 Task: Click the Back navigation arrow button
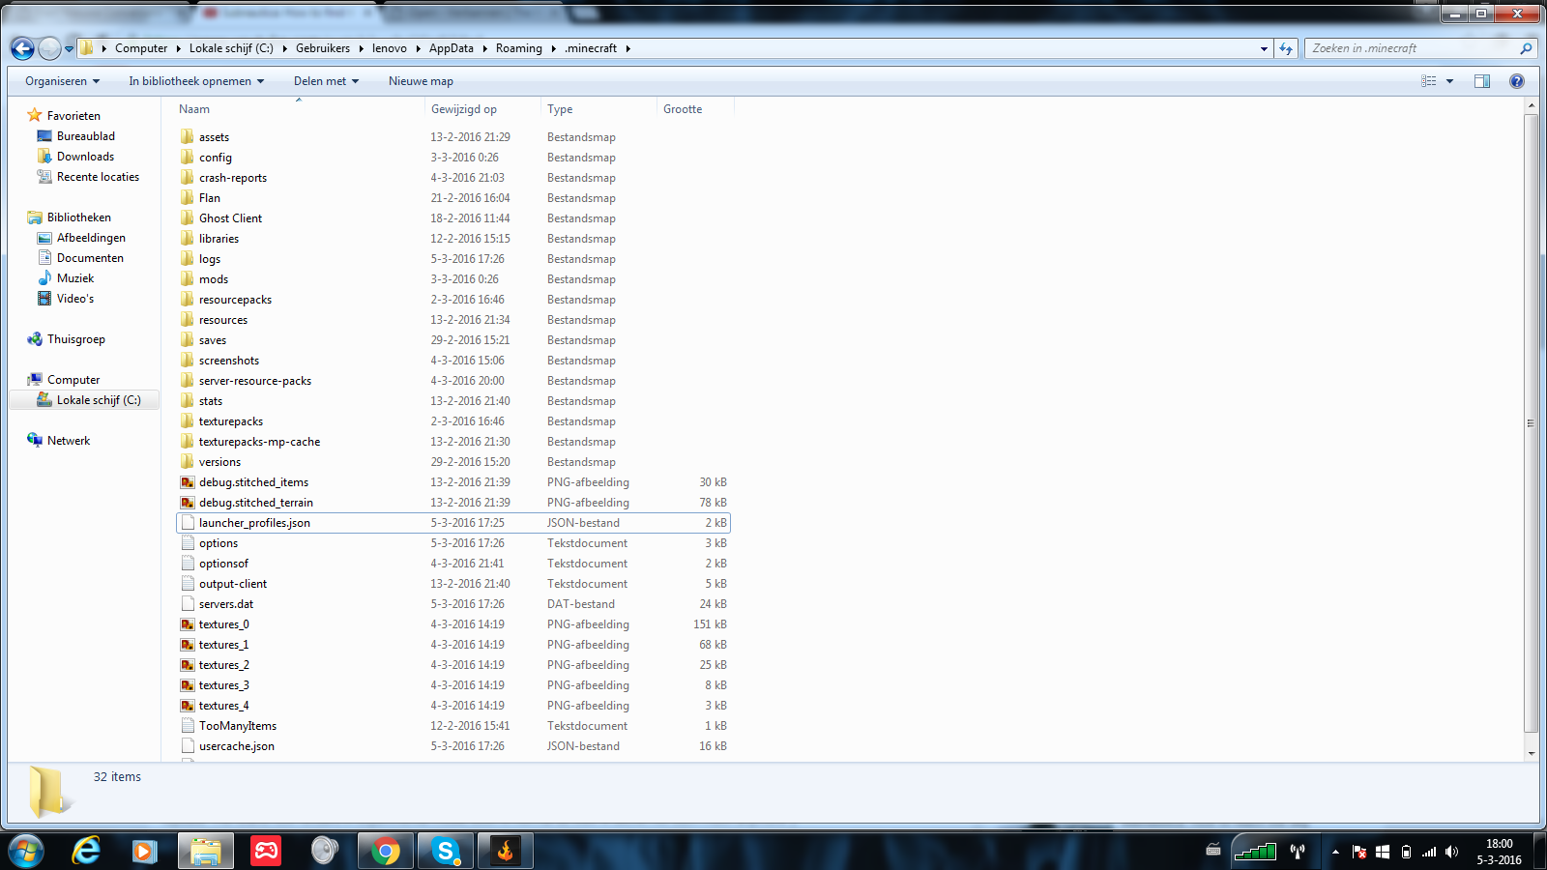[x=23, y=48]
